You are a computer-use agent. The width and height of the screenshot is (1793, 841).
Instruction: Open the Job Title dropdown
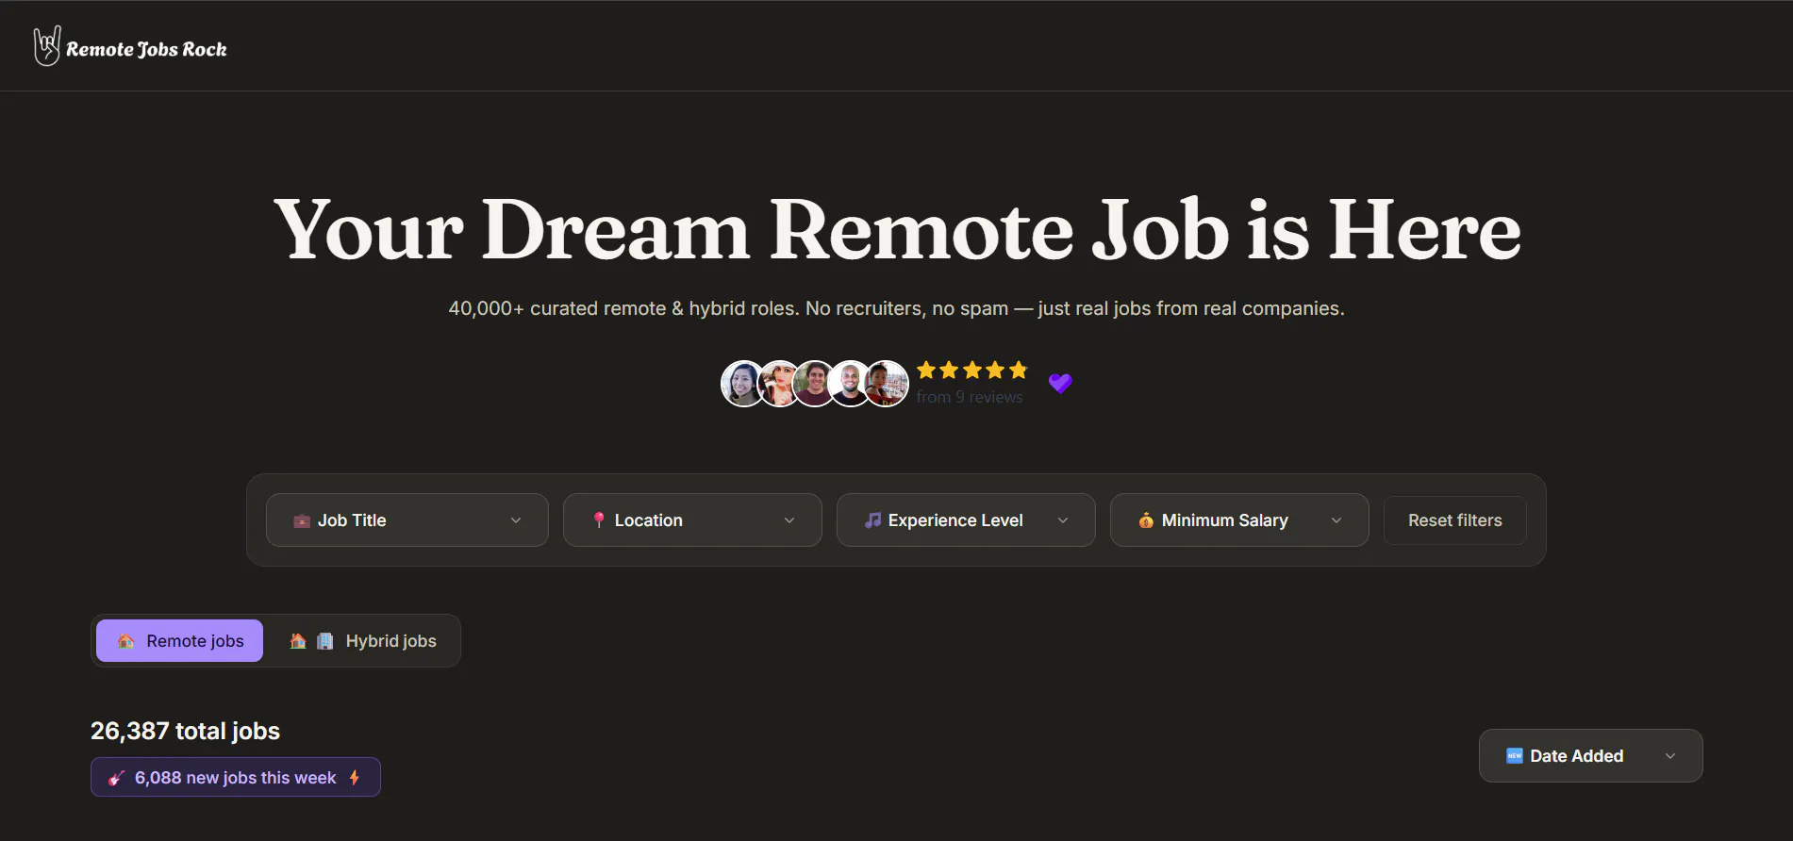pos(407,520)
